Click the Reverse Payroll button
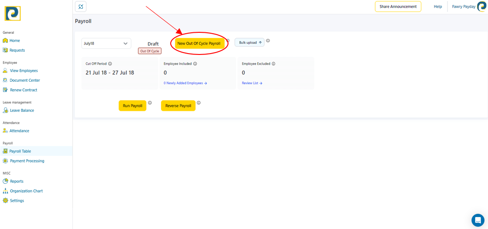 coord(178,106)
